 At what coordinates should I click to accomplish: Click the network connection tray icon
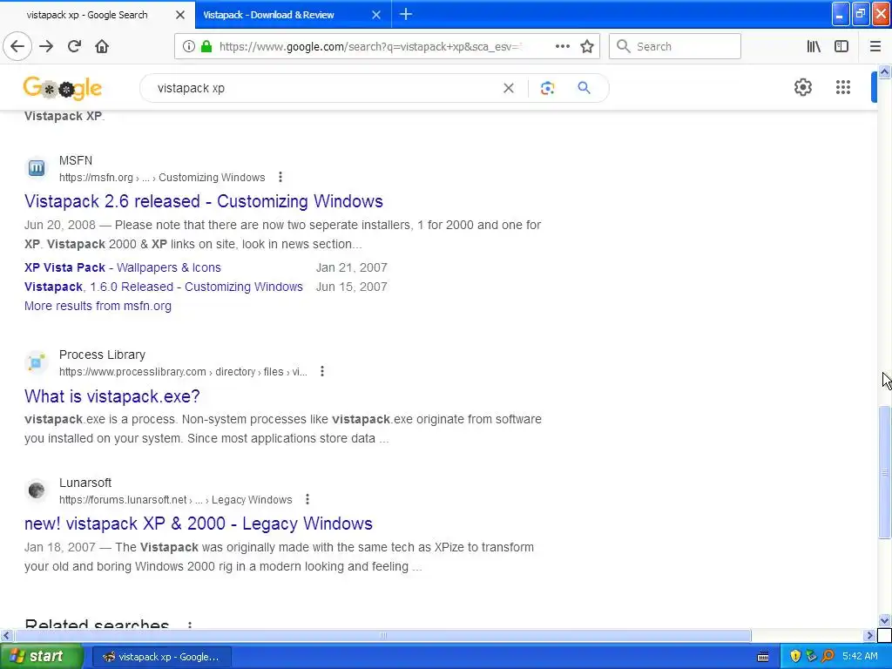(811, 656)
